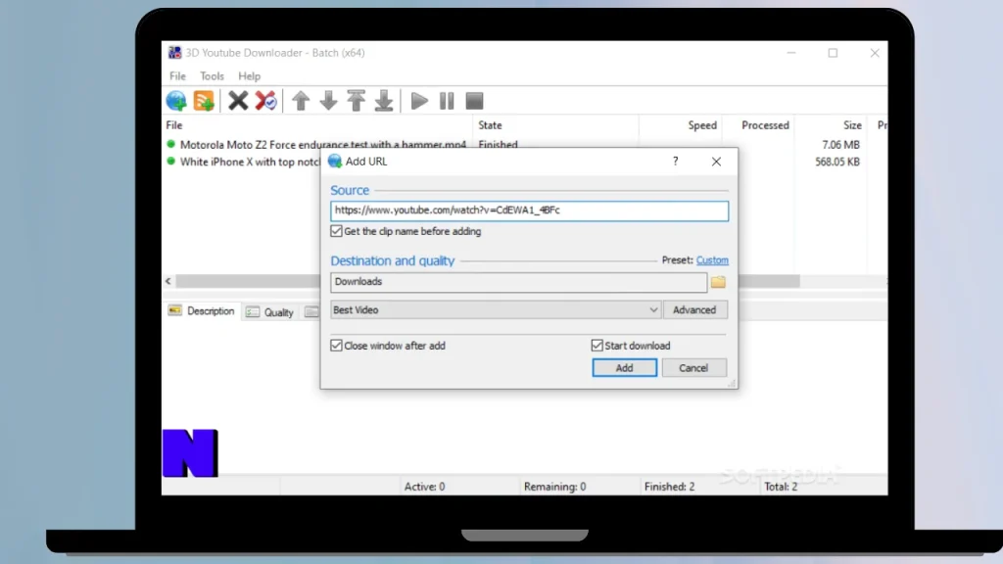Click the Downloads destination field
Viewport: 1003px width, 564px height.
click(519, 282)
